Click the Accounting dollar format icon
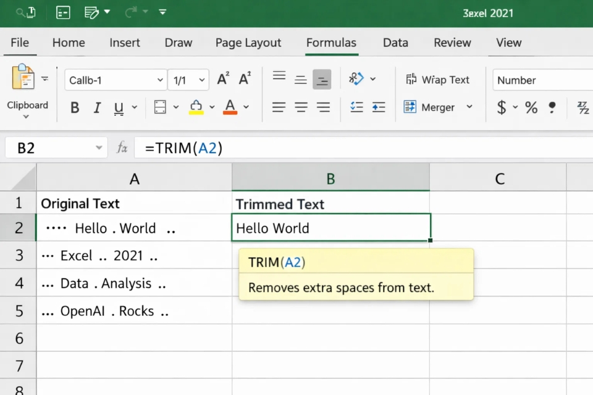 click(502, 107)
